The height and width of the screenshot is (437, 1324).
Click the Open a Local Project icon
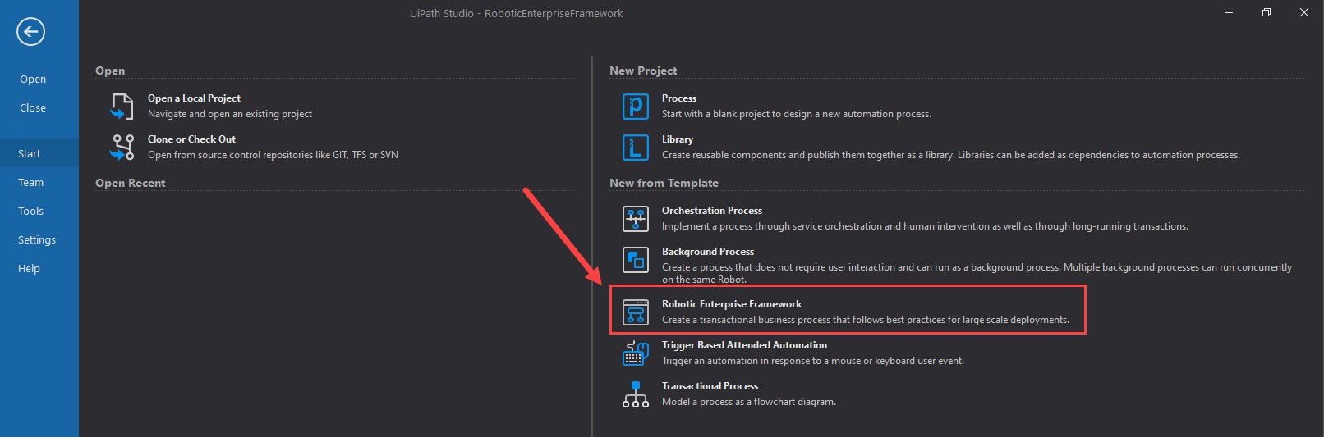point(122,107)
